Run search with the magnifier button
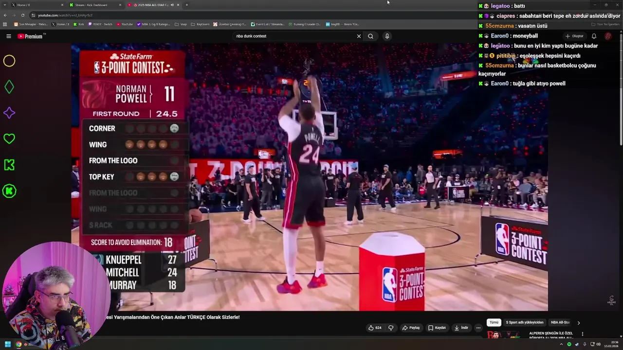623x350 pixels. click(370, 36)
